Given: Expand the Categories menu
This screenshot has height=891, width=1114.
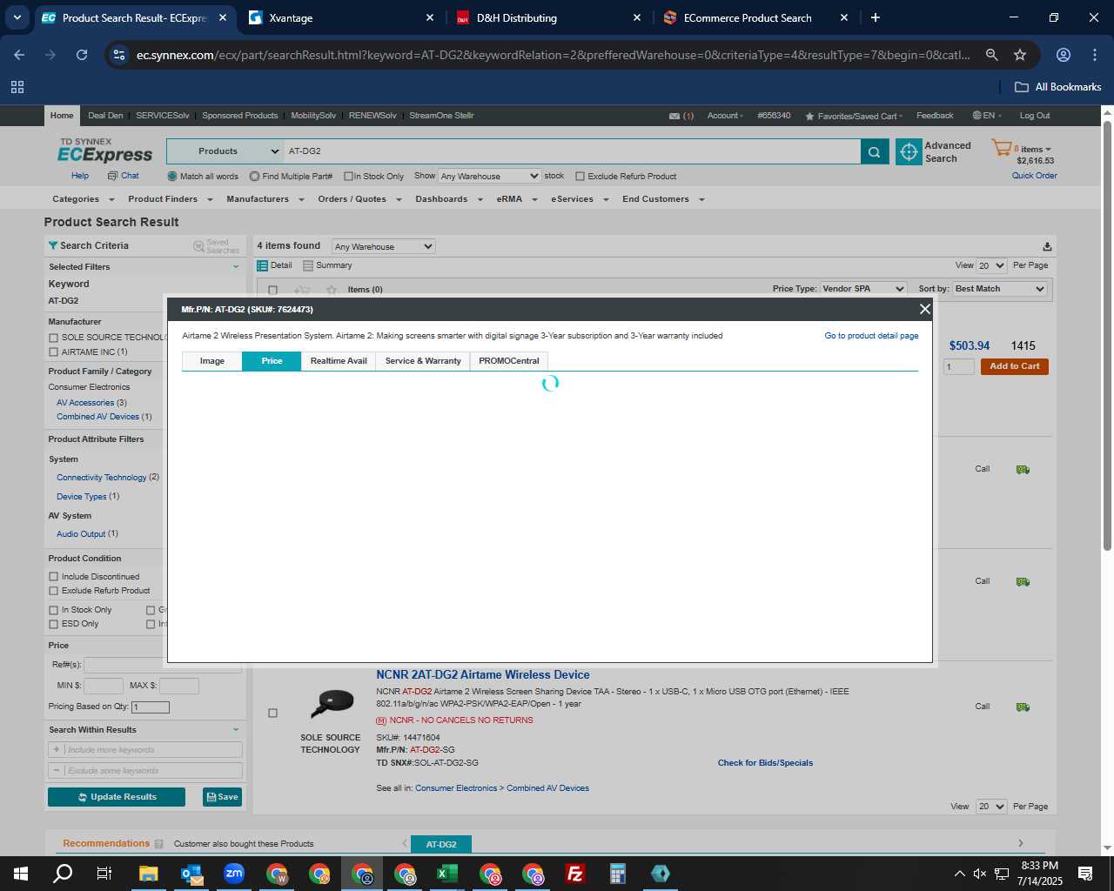Looking at the screenshot, I should (83, 199).
